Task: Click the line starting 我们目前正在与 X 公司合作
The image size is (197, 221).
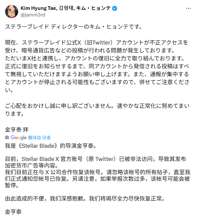Action: point(98,172)
